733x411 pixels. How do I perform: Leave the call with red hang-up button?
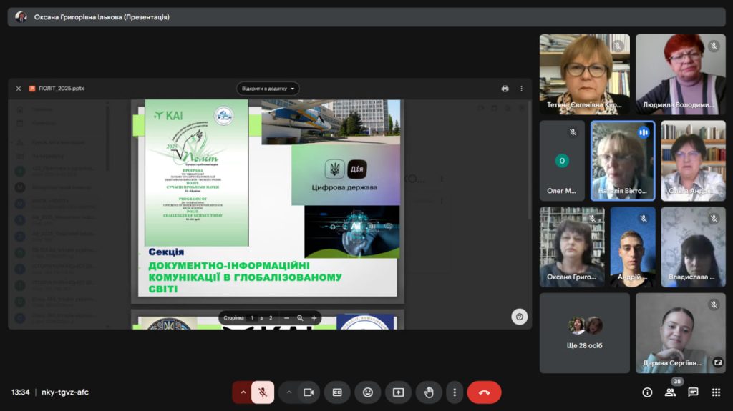tap(484, 392)
